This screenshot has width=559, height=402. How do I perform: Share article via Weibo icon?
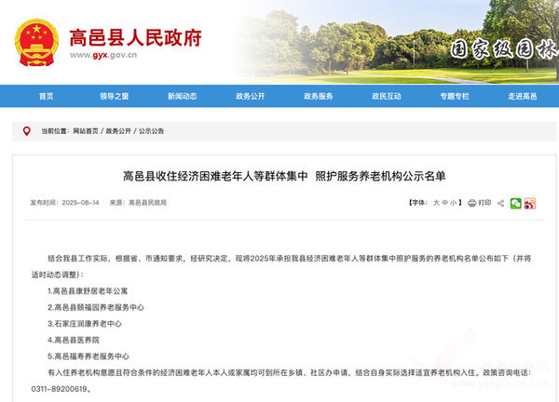pyautogui.click(x=530, y=203)
